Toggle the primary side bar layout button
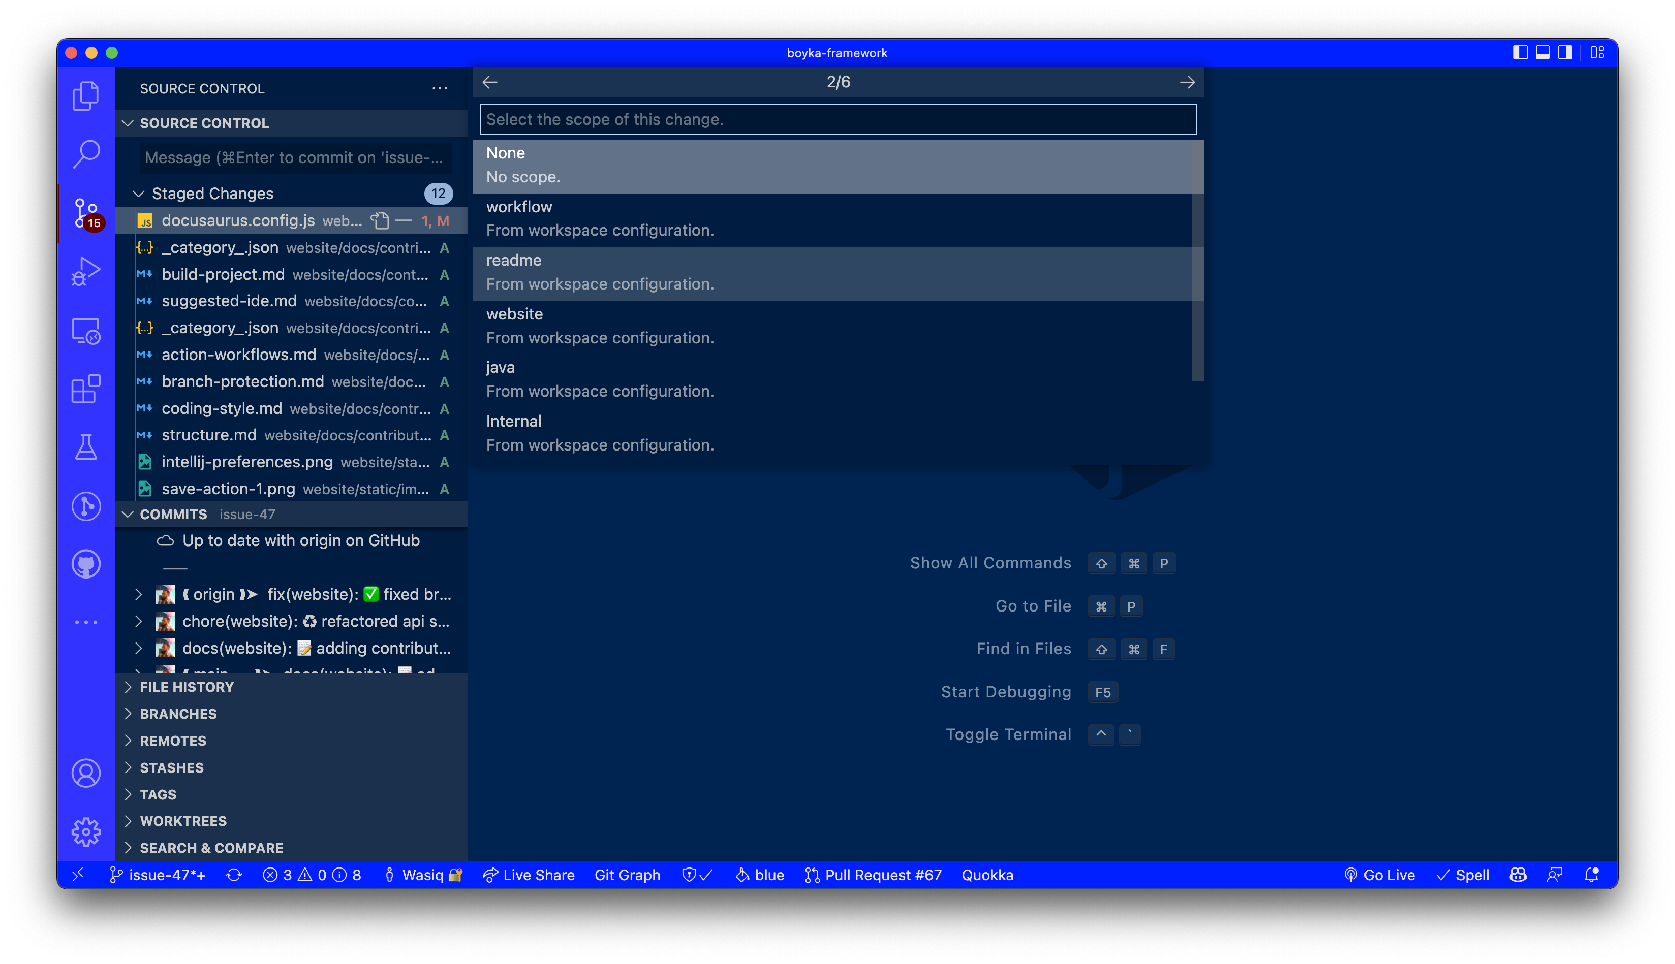1675x964 pixels. click(1520, 53)
